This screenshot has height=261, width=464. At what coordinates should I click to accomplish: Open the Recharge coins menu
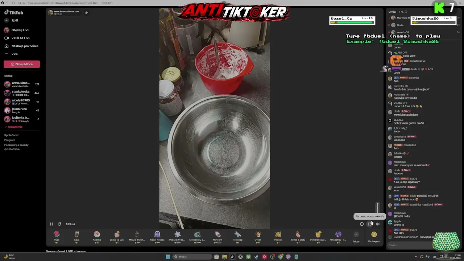pos(374,237)
